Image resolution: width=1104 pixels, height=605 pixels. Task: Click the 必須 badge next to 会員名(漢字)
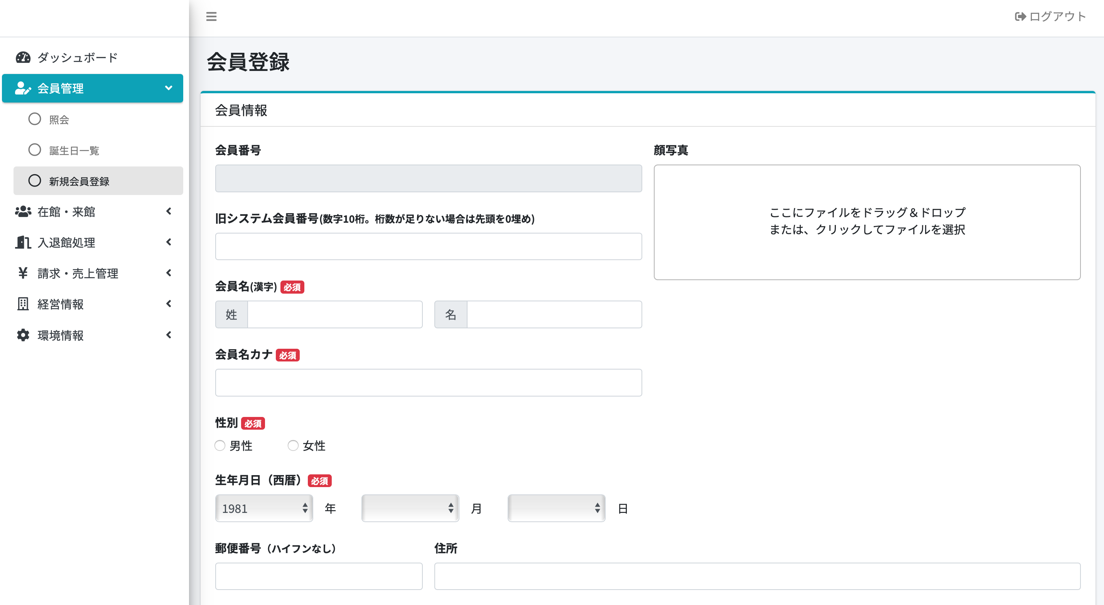click(x=292, y=287)
